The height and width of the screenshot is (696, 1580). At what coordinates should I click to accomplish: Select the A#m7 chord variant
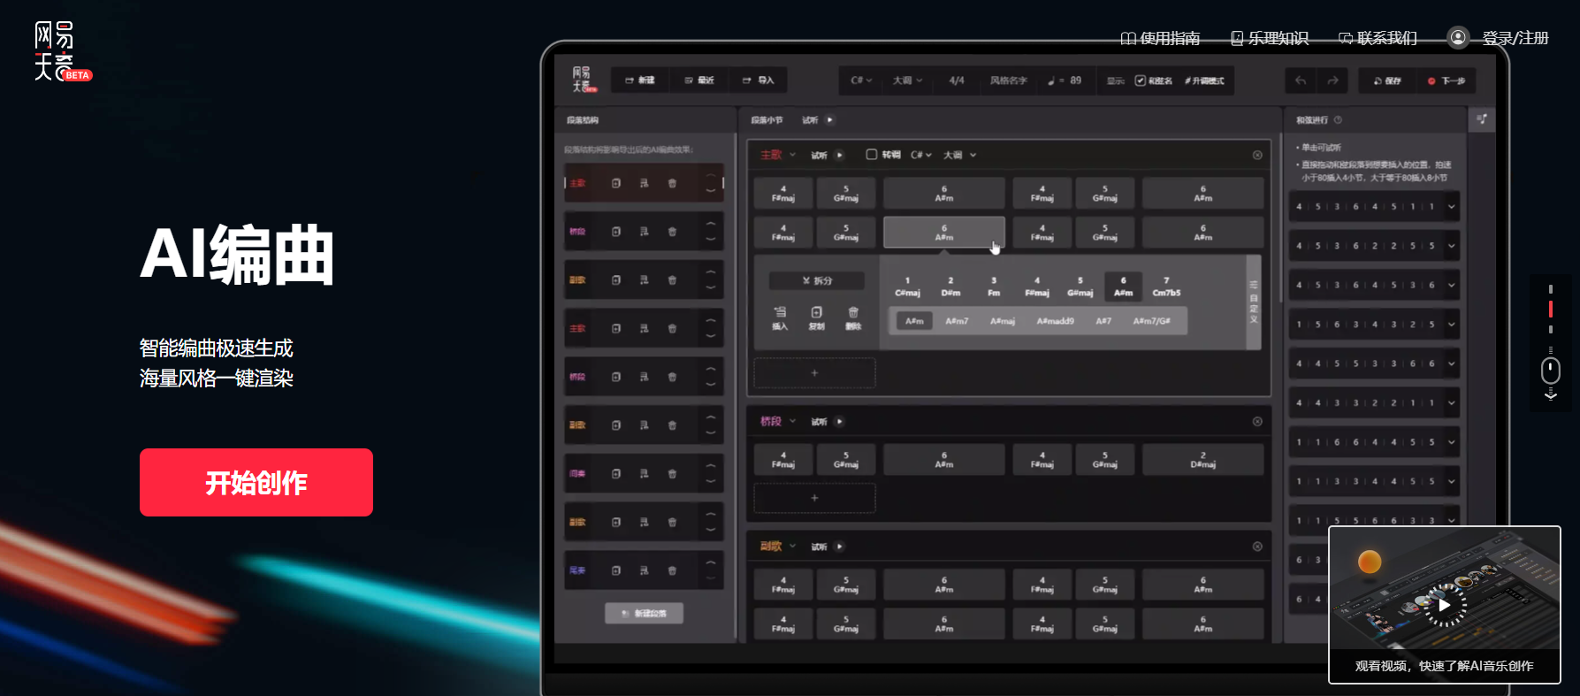[957, 321]
